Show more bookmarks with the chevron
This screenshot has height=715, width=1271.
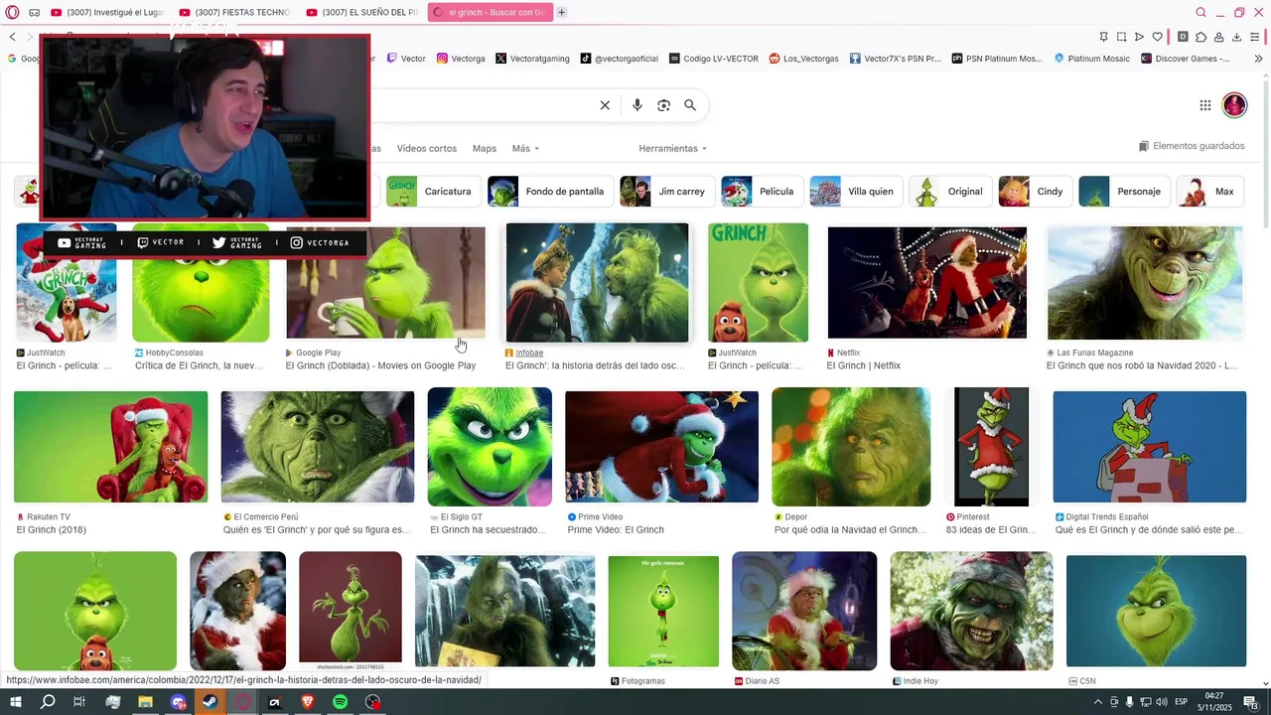click(1258, 59)
